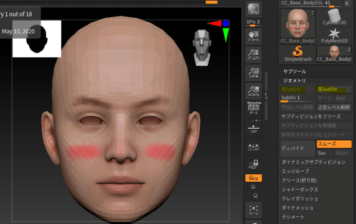Click the SubDiv level slider
The image size is (356, 224).
click(x=297, y=98)
